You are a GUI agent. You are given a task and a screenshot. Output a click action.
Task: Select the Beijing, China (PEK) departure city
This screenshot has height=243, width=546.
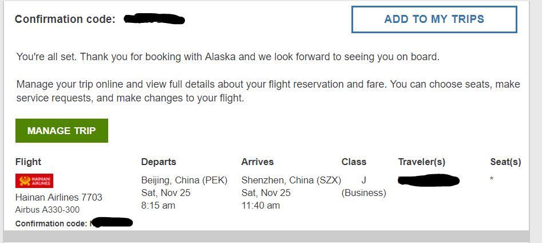point(184,181)
